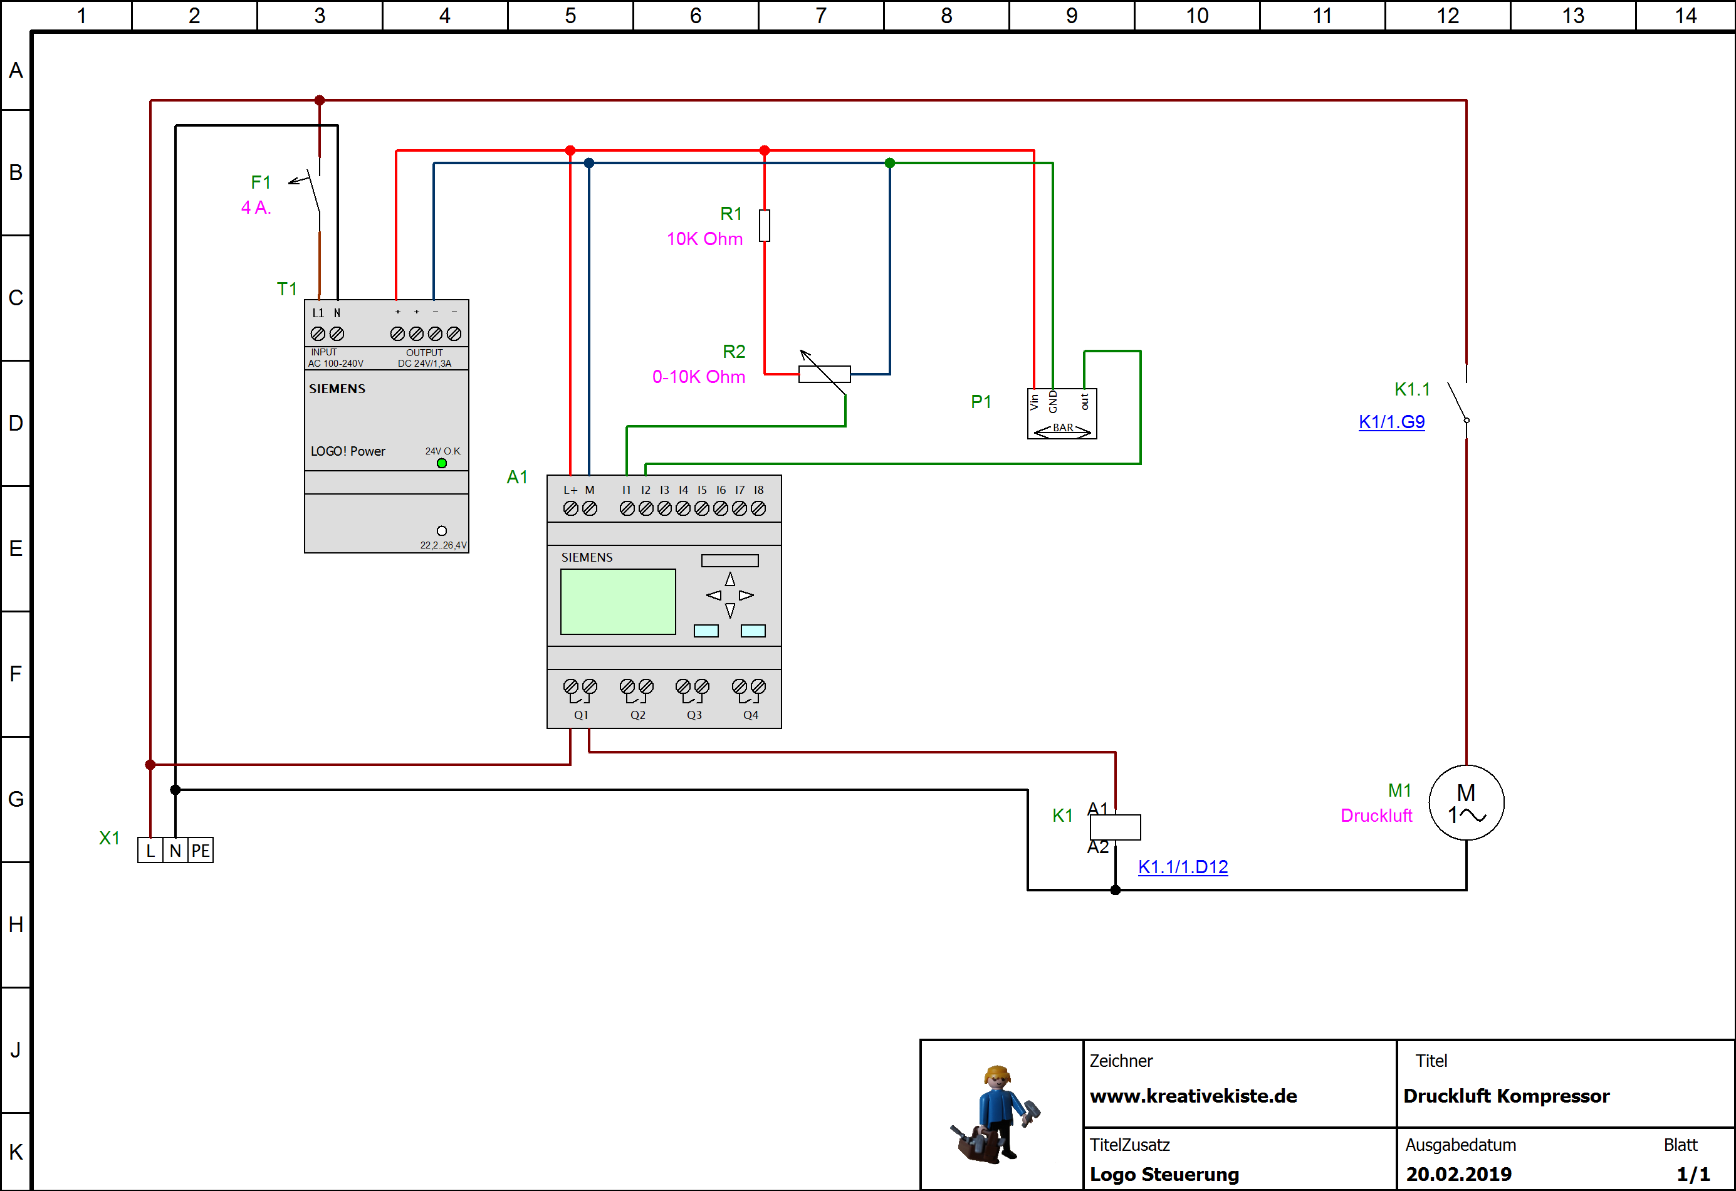Follow the K1/1.G9 cross-reference link
The image size is (1736, 1191).
coord(1392,421)
